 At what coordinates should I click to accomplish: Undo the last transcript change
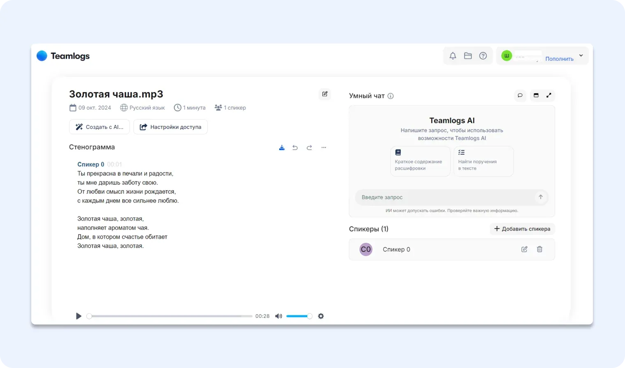(295, 147)
